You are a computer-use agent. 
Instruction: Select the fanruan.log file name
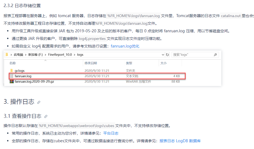[x=23, y=76]
